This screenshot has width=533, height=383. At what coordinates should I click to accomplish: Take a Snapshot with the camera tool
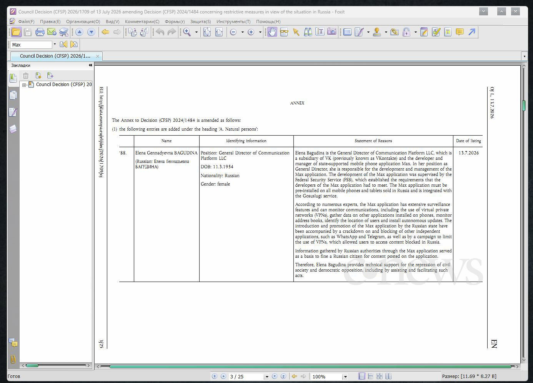pos(332,32)
